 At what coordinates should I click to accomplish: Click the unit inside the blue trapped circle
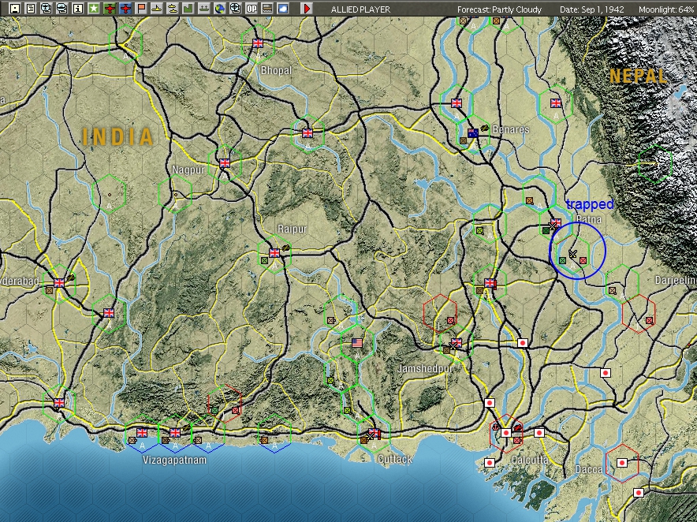coord(573,254)
